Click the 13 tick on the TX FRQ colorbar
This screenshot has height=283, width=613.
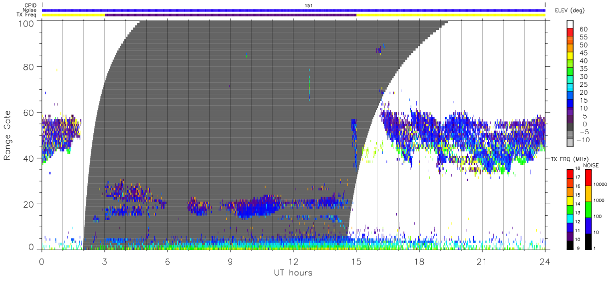click(x=578, y=213)
